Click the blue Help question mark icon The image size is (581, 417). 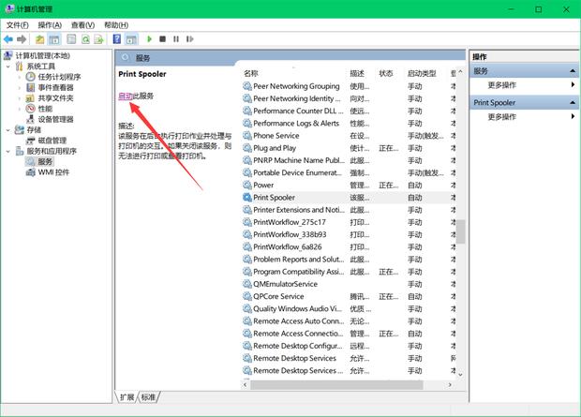(116, 39)
